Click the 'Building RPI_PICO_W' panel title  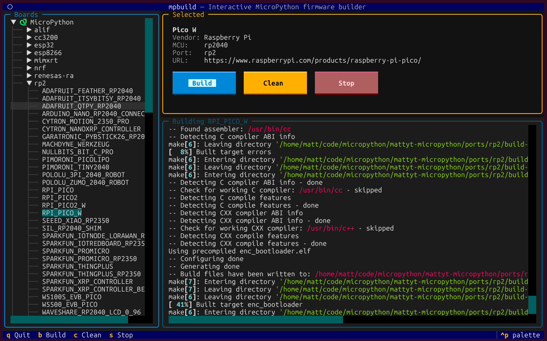click(x=210, y=121)
